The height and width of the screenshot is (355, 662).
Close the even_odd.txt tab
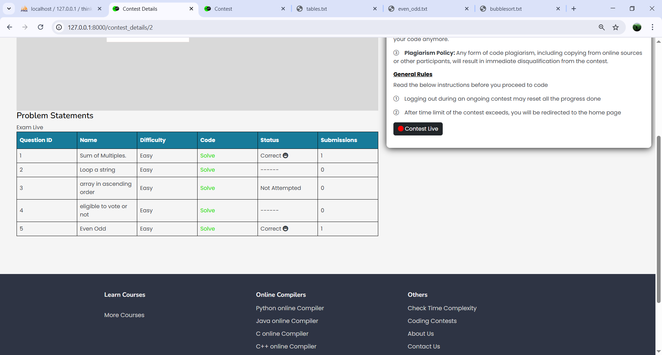[467, 9]
